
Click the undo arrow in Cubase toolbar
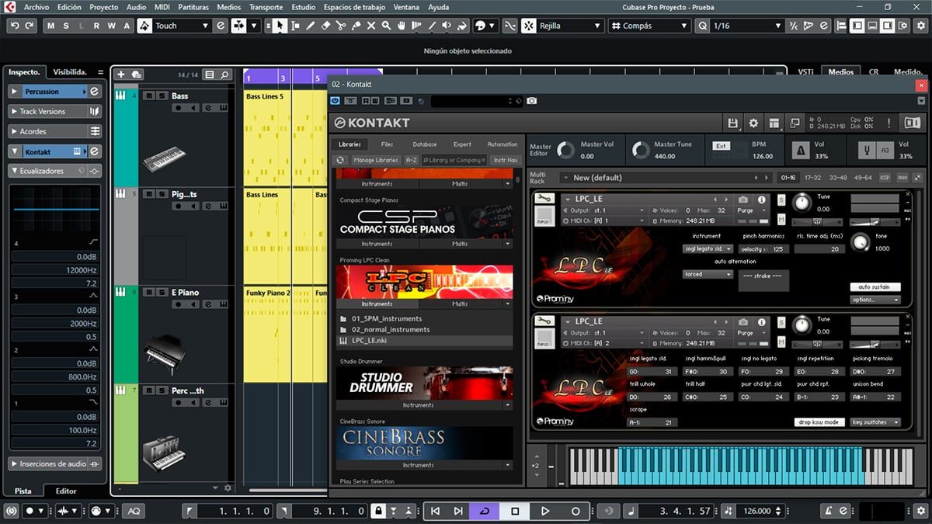(x=16, y=26)
